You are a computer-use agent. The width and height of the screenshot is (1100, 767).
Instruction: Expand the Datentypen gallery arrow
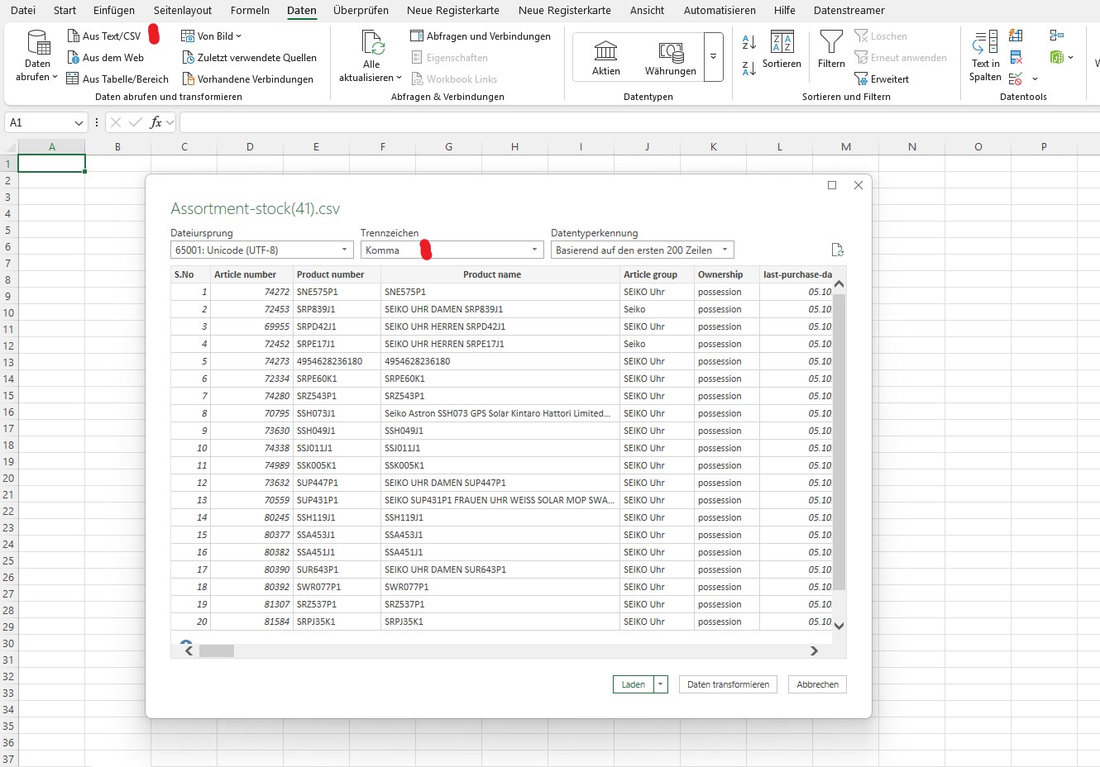(x=713, y=57)
